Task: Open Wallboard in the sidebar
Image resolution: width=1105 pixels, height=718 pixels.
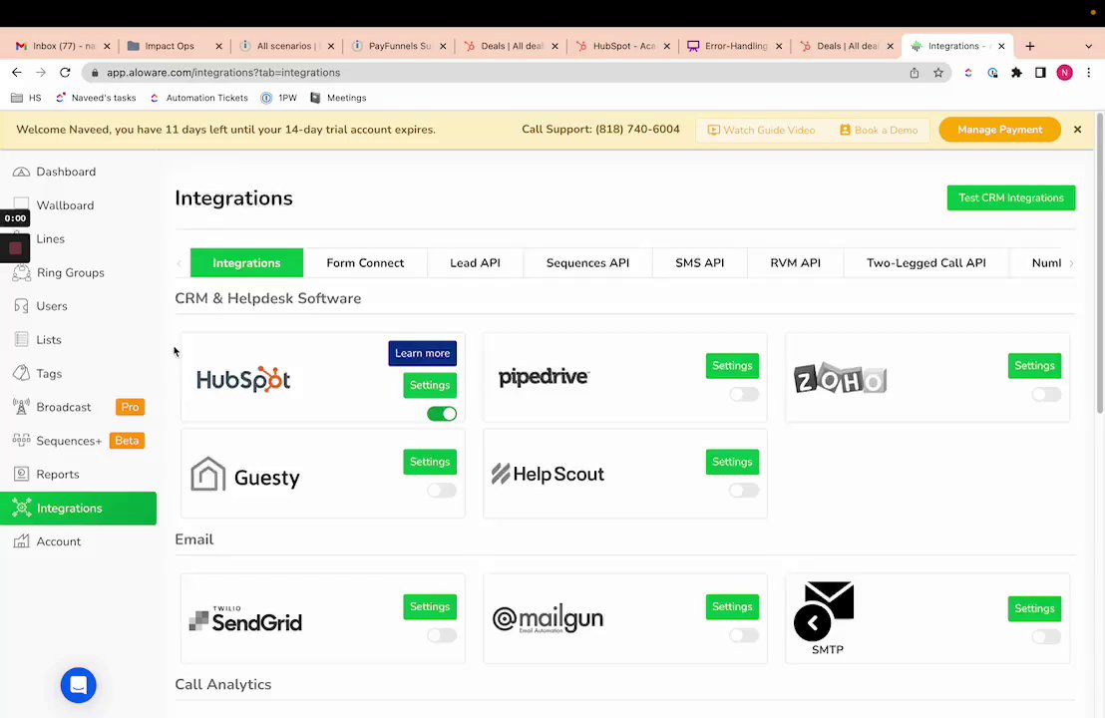Action: (x=65, y=205)
